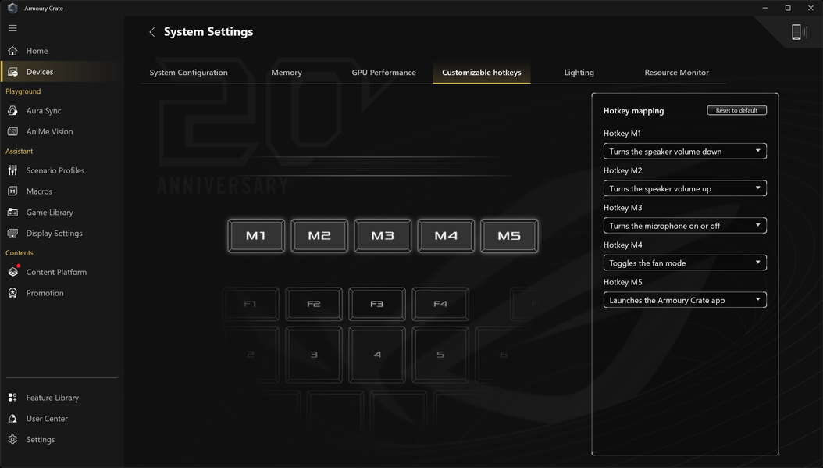Go back using the arrow beside System Settings

click(x=151, y=32)
